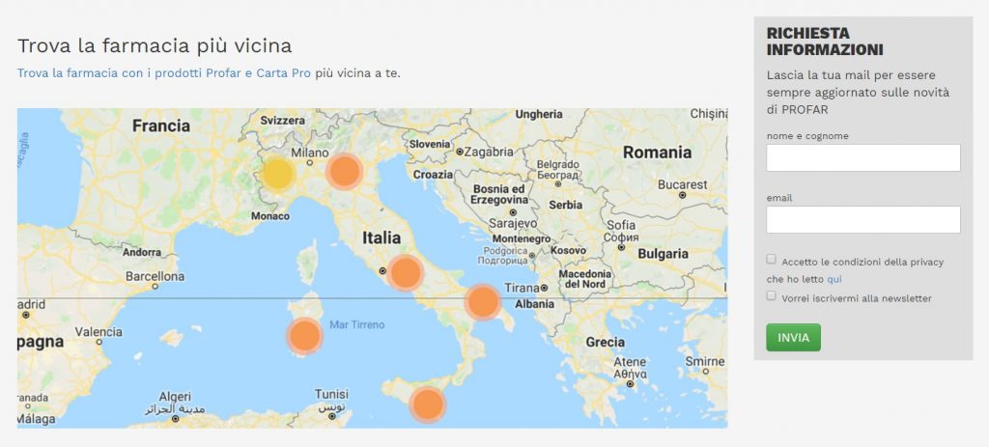
Task: Click the Italia country label on map
Action: 381,237
